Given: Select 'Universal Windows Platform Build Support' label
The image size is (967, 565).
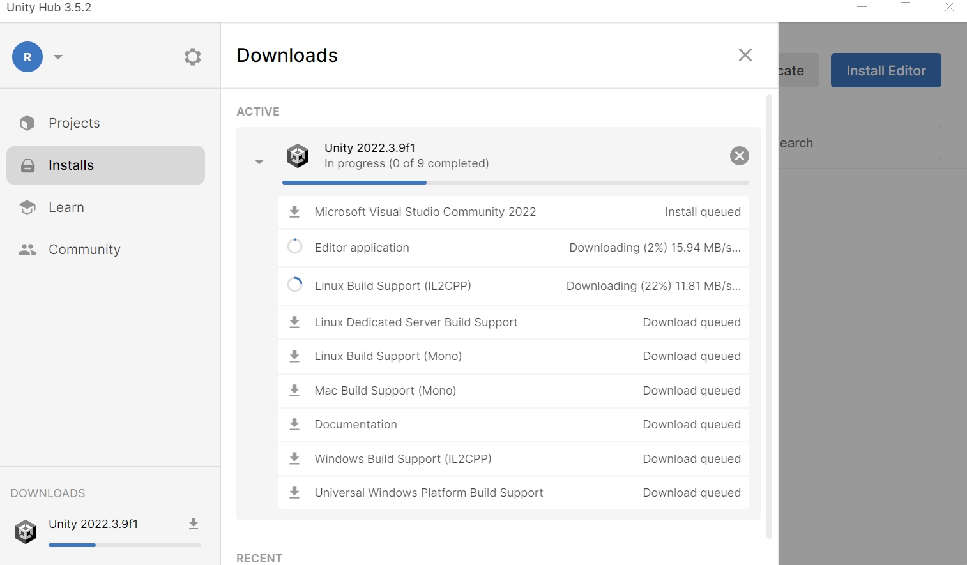Looking at the screenshot, I should pos(429,493).
